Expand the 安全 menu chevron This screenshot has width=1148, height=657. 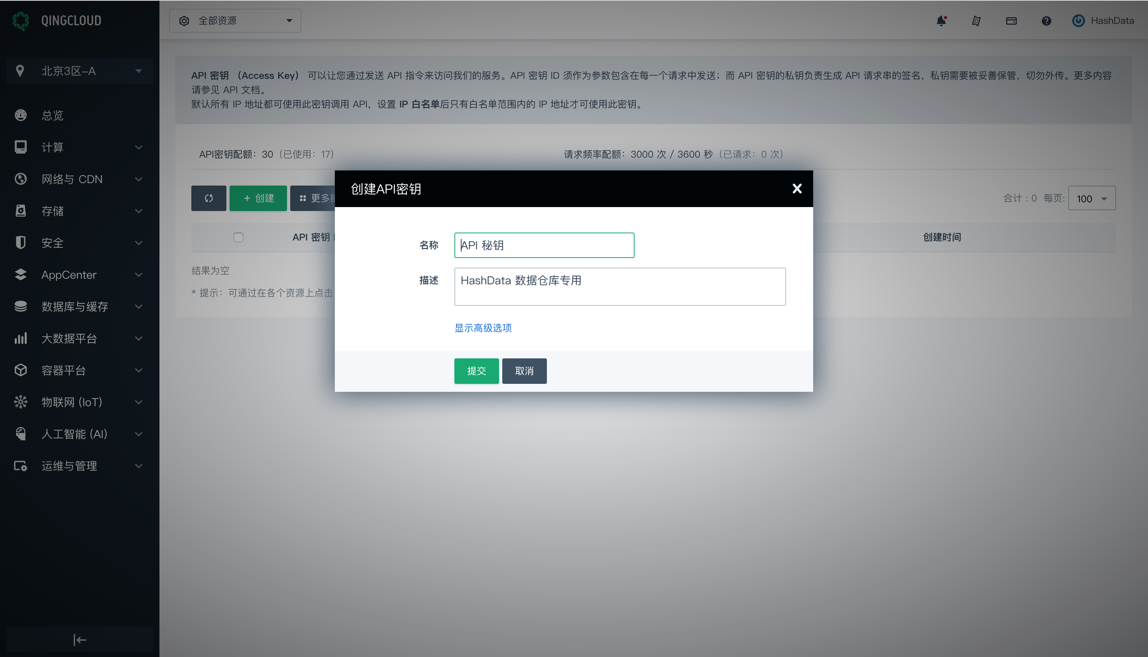pos(139,243)
